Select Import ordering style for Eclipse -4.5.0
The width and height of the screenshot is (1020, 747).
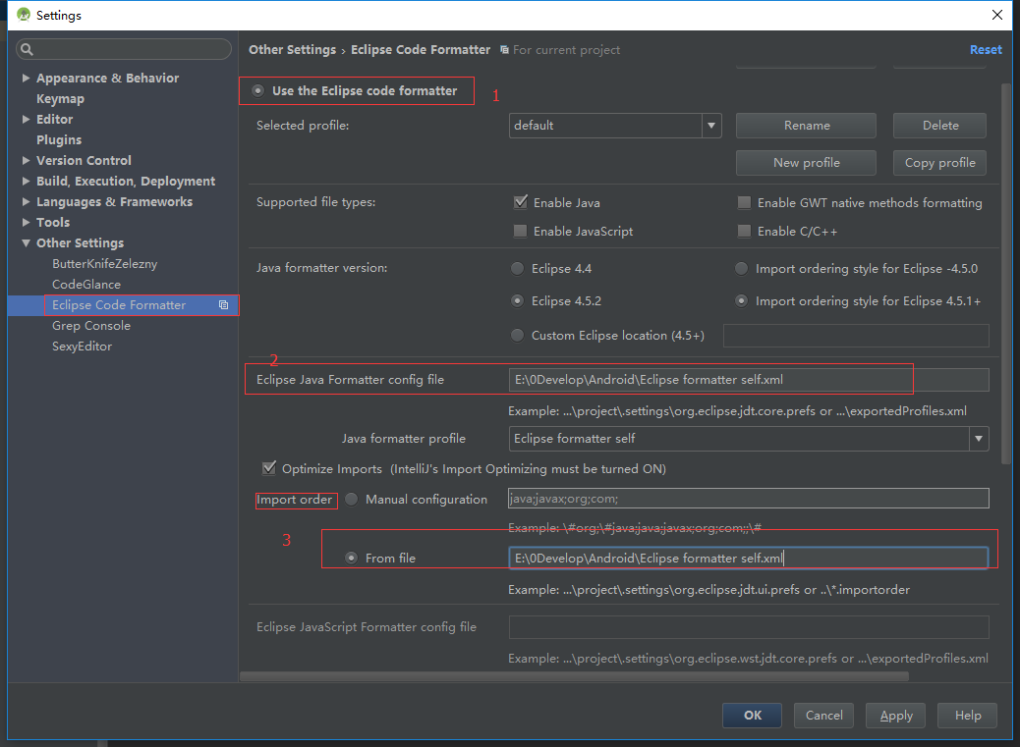point(741,269)
